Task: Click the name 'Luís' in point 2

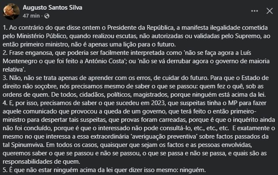Action: [x=246, y=53]
